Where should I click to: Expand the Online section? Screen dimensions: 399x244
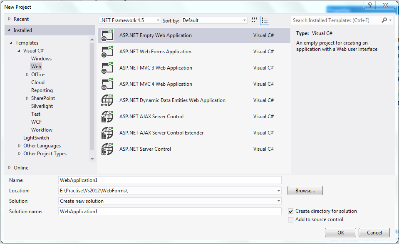tap(10, 167)
